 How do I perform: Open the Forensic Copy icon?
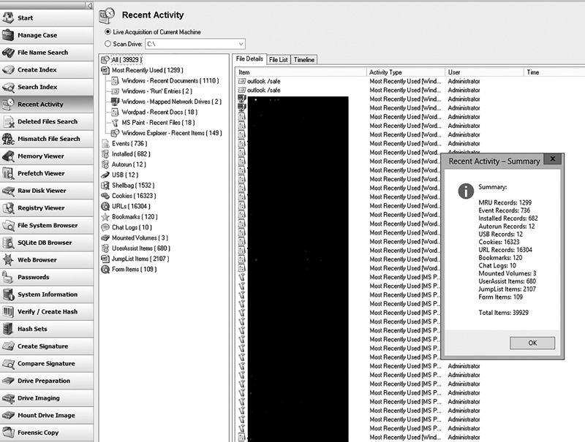[x=8, y=433]
